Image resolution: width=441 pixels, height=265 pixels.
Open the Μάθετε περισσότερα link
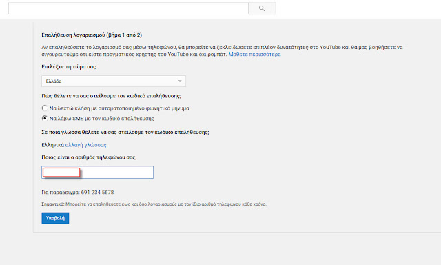pyautogui.click(x=254, y=54)
